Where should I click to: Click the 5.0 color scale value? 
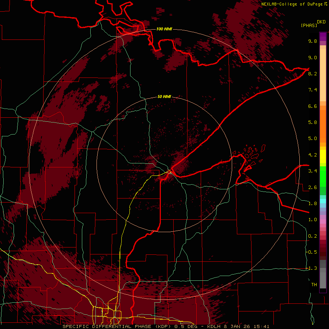[x=313, y=139]
